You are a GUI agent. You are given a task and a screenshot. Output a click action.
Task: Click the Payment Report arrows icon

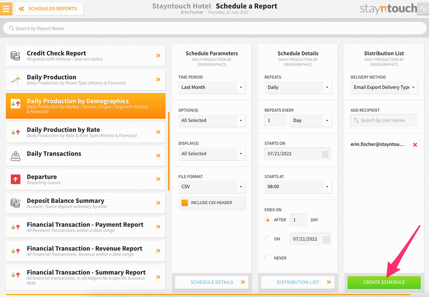coord(15,227)
